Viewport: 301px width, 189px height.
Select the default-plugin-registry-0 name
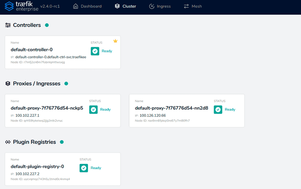(37, 166)
